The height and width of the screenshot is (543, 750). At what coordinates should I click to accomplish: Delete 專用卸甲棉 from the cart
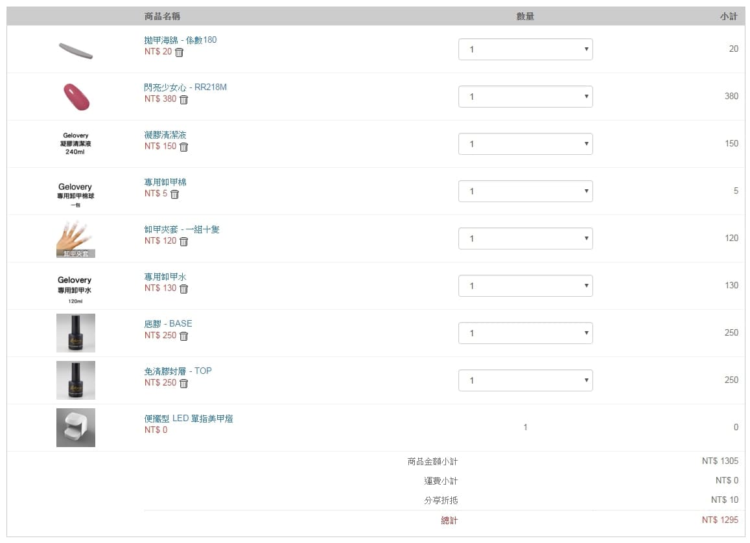[x=174, y=194]
